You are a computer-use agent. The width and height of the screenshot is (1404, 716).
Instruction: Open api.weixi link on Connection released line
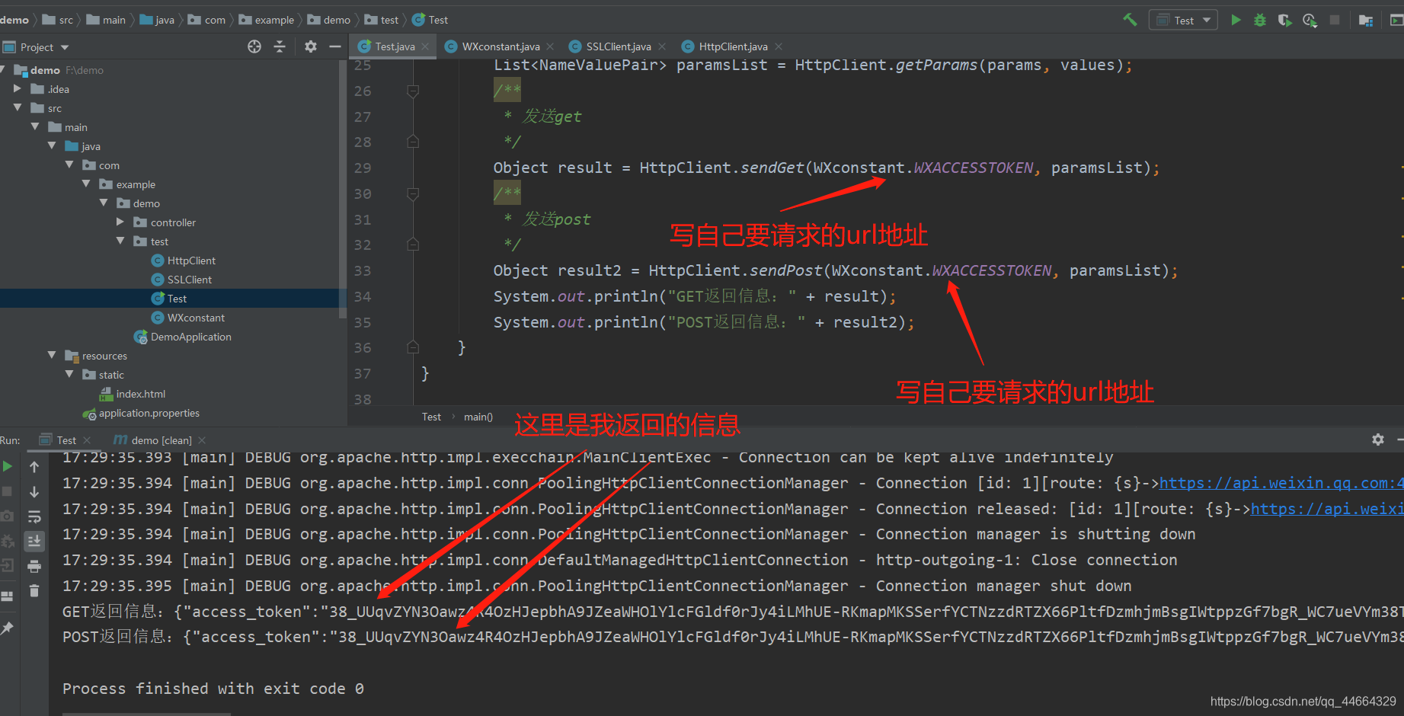coord(1327,509)
